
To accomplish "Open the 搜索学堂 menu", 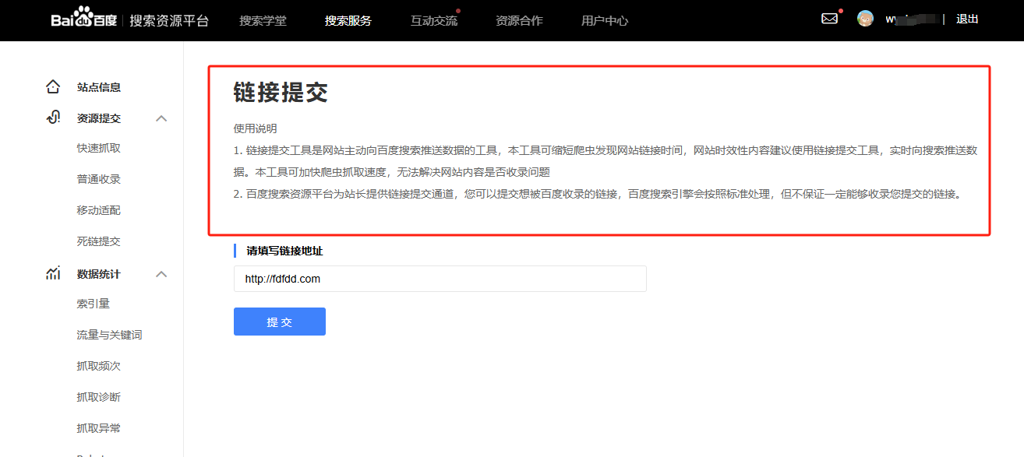I will (x=263, y=21).
